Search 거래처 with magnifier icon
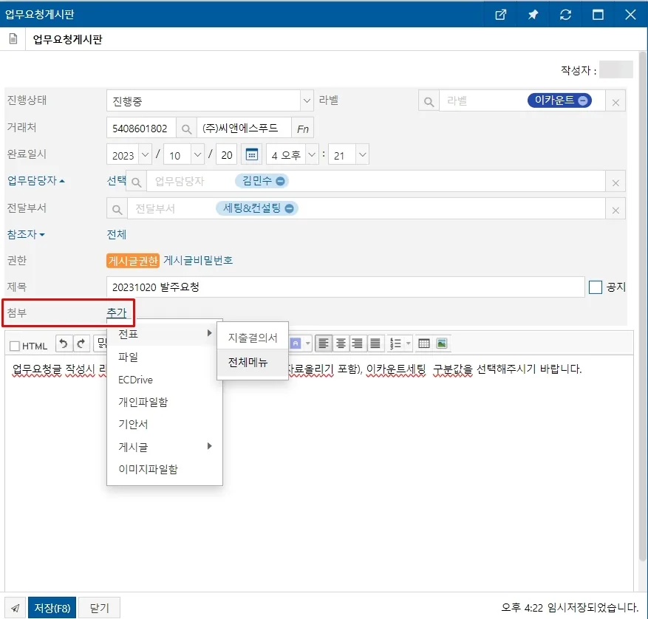Image resolution: width=648 pixels, height=619 pixels. [x=186, y=129]
